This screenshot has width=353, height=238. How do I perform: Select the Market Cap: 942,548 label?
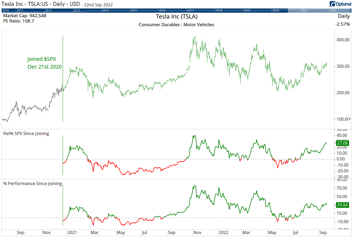tap(25, 16)
